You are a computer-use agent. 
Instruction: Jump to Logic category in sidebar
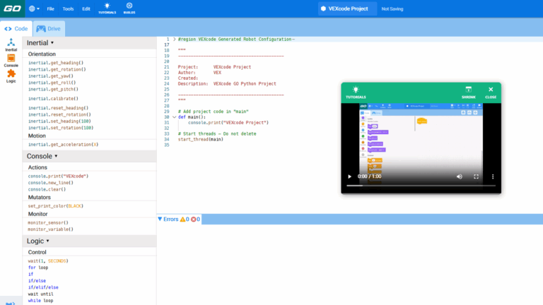11,76
